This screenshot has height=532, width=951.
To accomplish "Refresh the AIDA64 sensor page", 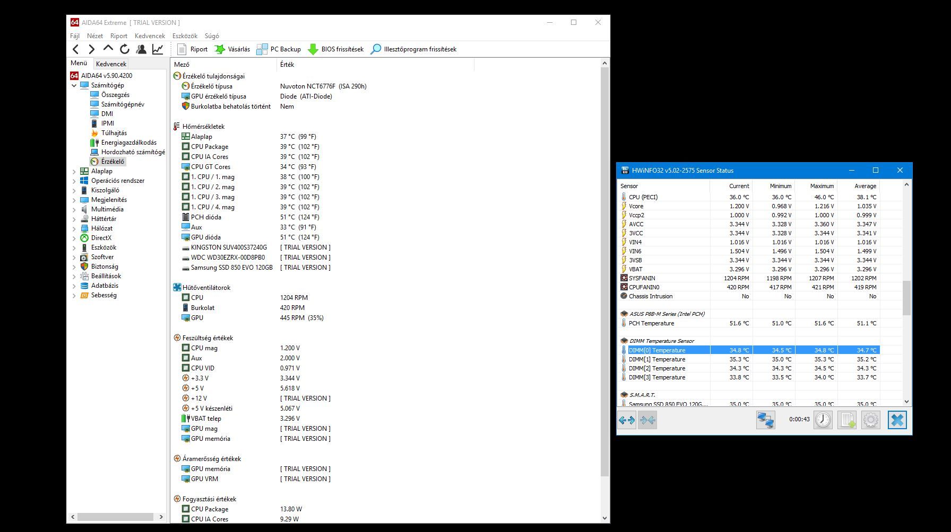I will 125,49.
